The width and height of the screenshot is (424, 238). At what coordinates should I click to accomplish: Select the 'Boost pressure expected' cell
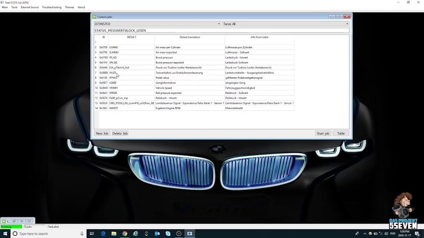[x=189, y=63]
